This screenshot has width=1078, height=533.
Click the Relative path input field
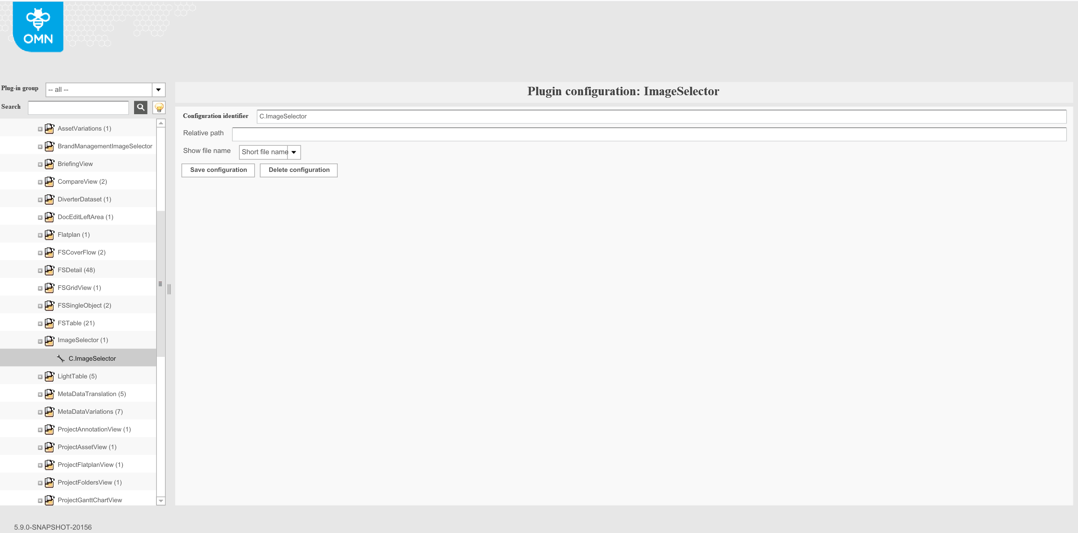tap(649, 134)
